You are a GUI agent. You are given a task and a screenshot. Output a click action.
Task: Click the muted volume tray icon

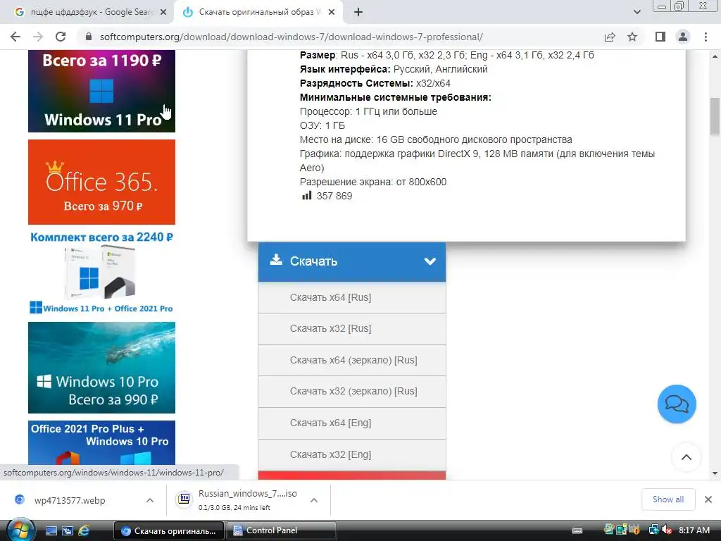tap(666, 530)
